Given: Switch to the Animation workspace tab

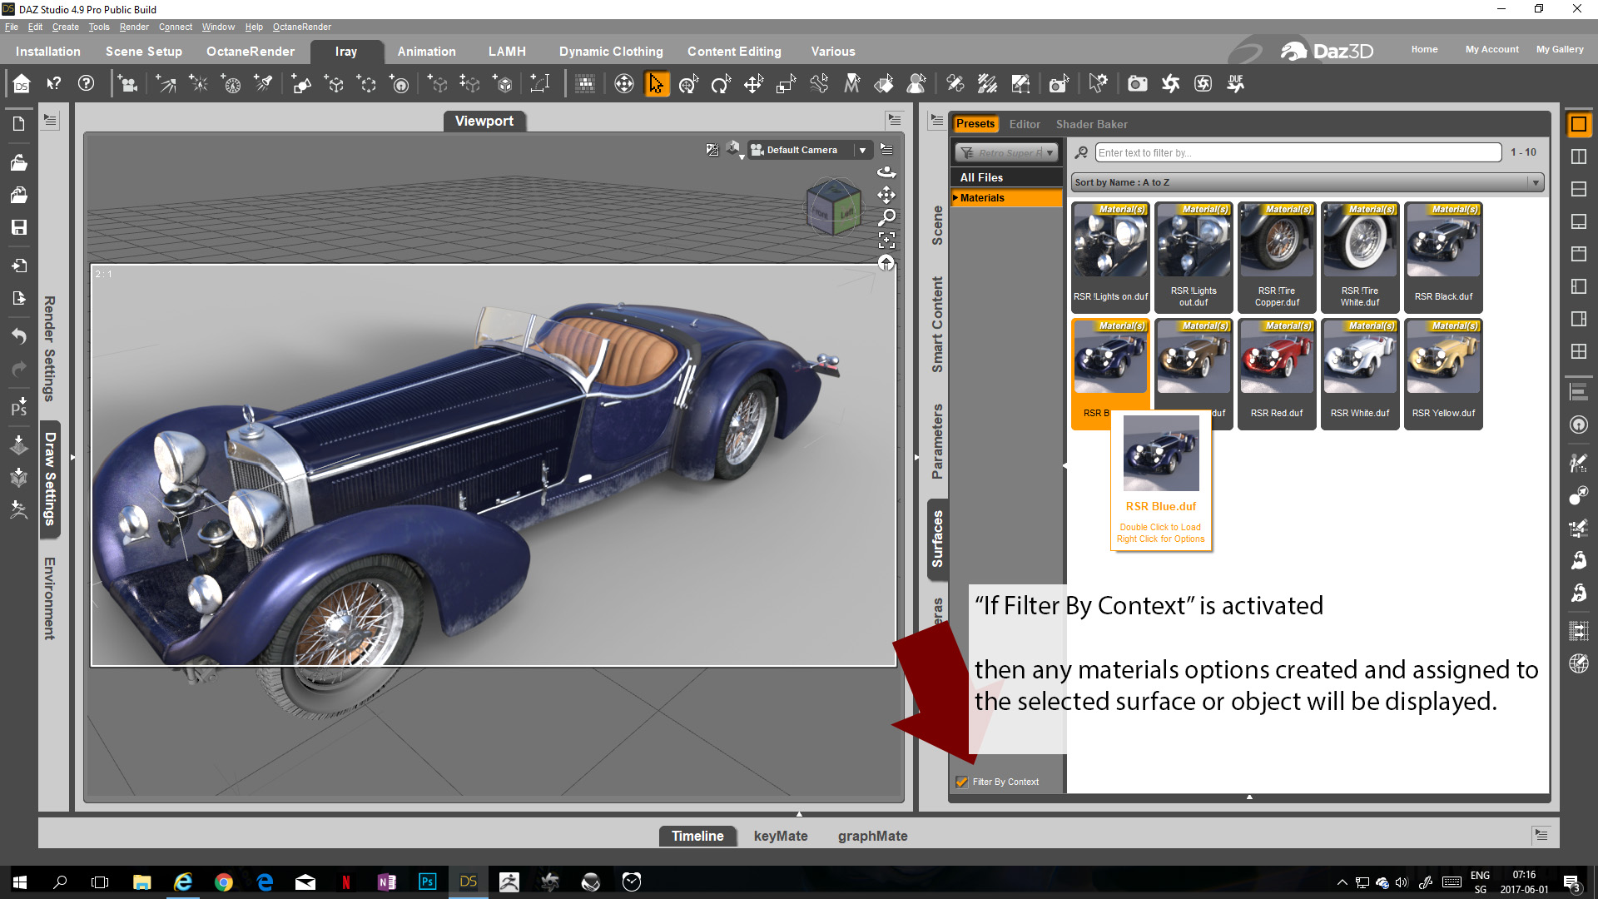Looking at the screenshot, I should pos(426,52).
